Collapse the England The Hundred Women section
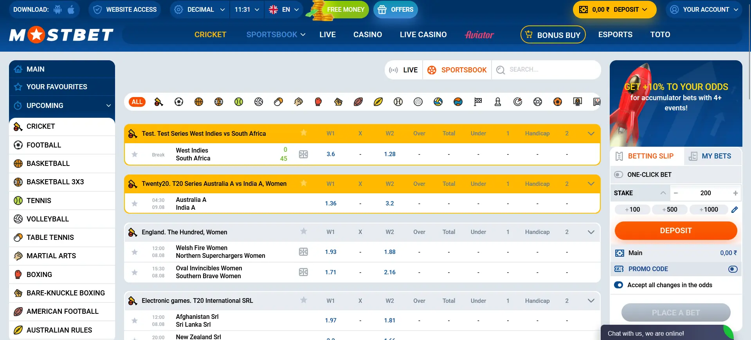Image resolution: width=751 pixels, height=340 pixels. coord(591,232)
